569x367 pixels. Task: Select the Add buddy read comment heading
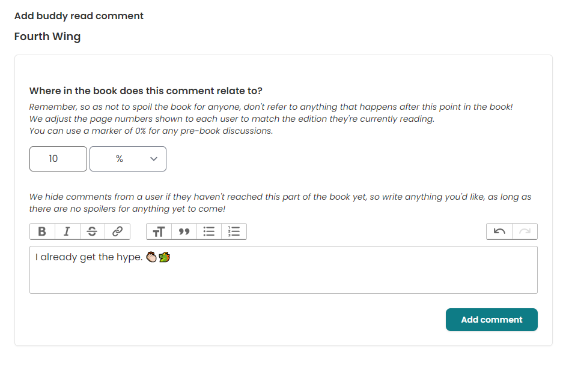[x=78, y=16]
